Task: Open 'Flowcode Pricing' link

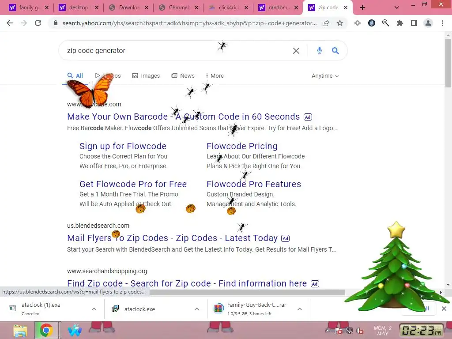Action: click(x=242, y=146)
